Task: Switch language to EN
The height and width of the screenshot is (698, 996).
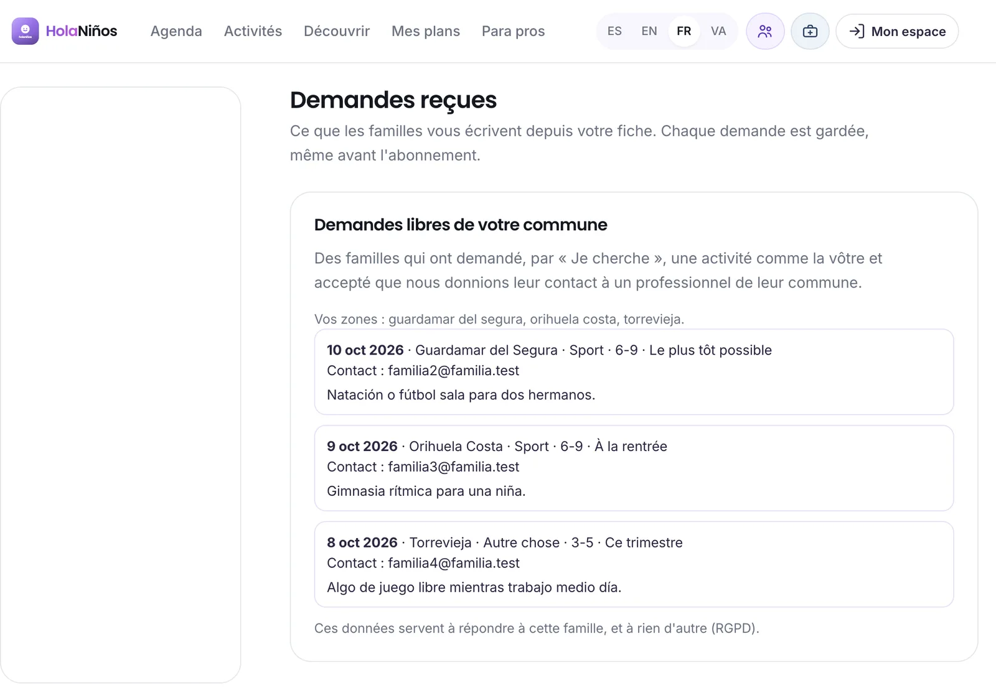Action: (649, 31)
